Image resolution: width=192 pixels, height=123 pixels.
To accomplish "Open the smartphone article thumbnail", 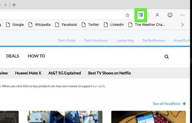I will pyautogui.click(x=149, y=117).
